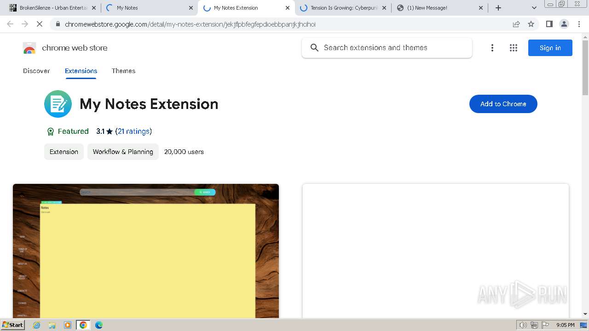The height and width of the screenshot is (331, 589).
Task: Click the My Notes Extension heading
Action: pos(149,104)
